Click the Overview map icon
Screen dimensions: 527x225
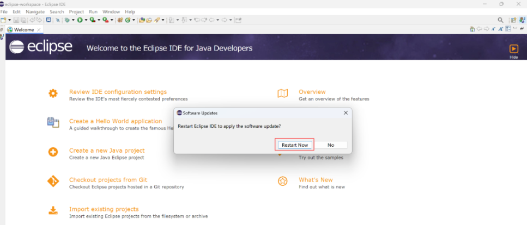click(x=283, y=93)
